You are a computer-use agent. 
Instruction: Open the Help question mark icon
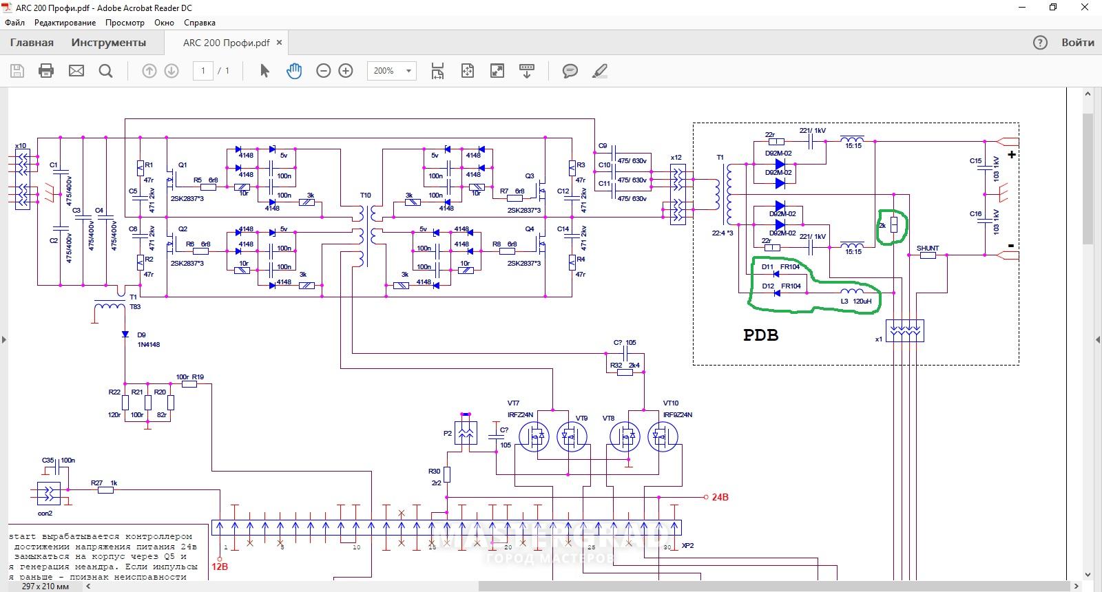[x=1040, y=43]
